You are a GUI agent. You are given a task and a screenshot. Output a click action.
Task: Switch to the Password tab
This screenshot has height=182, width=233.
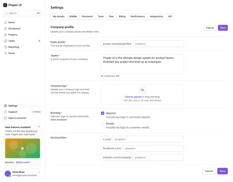click(87, 16)
